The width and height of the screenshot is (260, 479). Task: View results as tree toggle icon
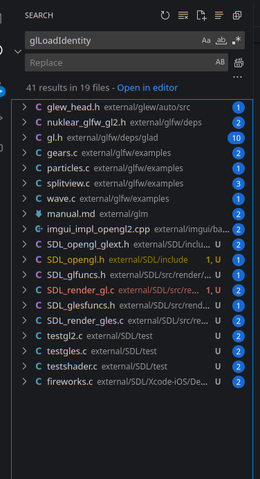219,15
